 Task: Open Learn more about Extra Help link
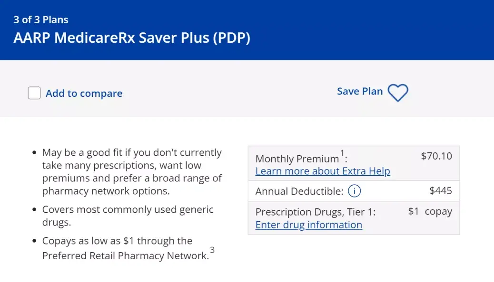[x=323, y=171]
